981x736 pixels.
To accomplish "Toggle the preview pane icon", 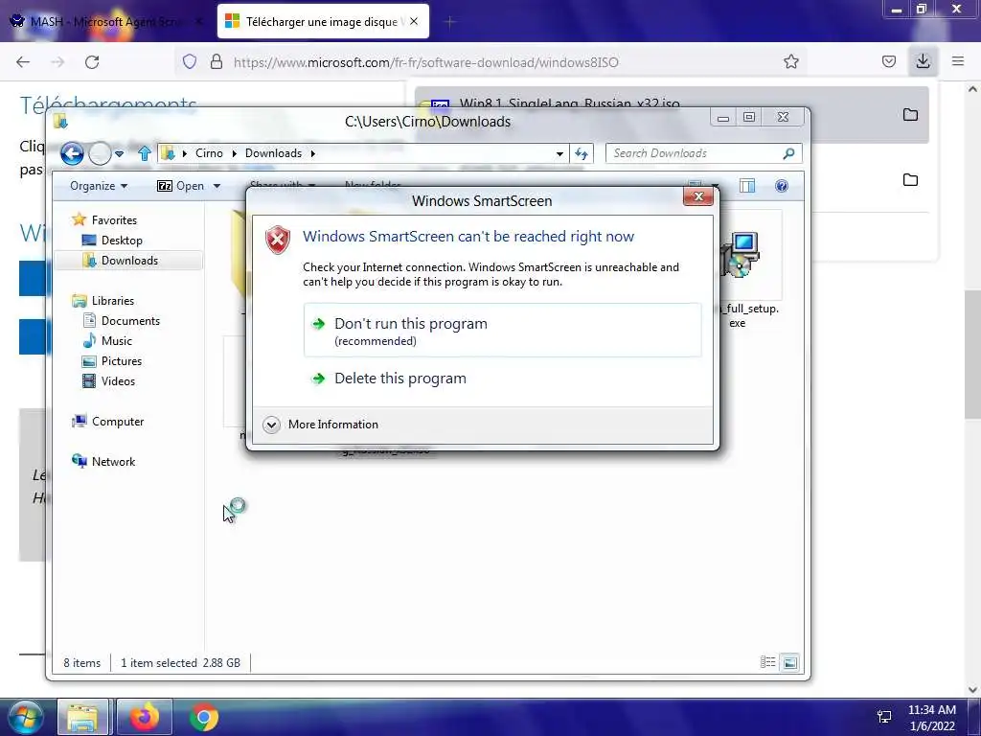I will (x=747, y=186).
